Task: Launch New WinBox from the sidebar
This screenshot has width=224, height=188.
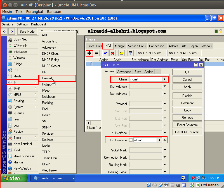Action: point(22,168)
